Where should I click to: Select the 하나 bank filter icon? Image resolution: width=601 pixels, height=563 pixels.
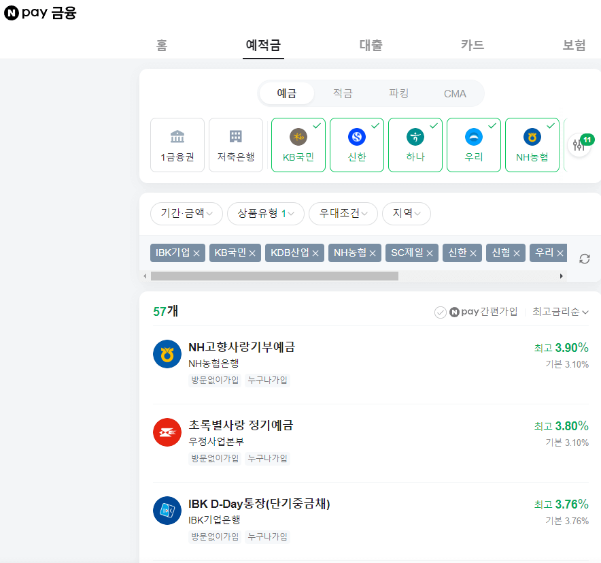pyautogui.click(x=415, y=144)
